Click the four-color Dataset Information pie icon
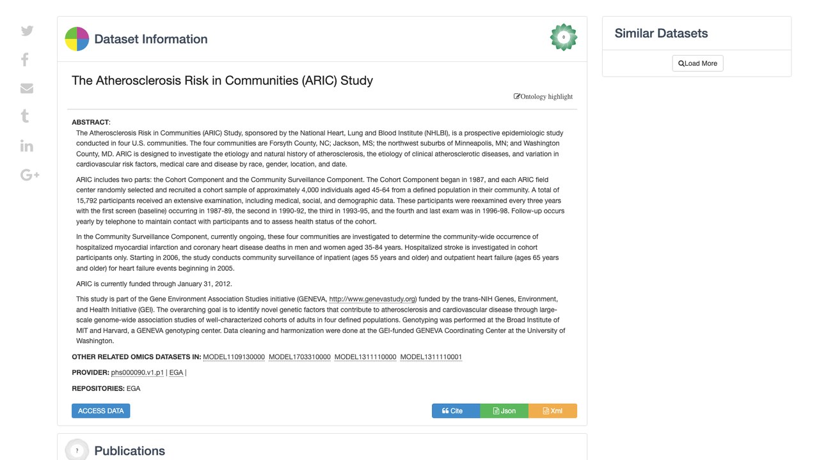Viewport: 819px width, 460px height. pyautogui.click(x=77, y=39)
